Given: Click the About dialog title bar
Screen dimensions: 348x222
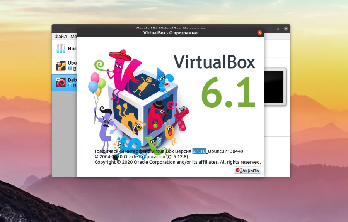Looking at the screenshot, I should click(x=170, y=33).
